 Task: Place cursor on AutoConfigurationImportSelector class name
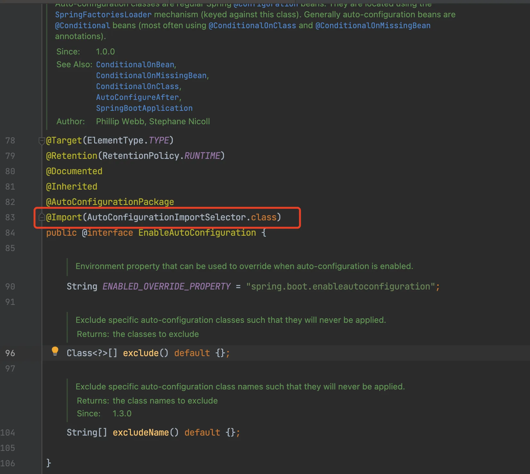pos(166,217)
